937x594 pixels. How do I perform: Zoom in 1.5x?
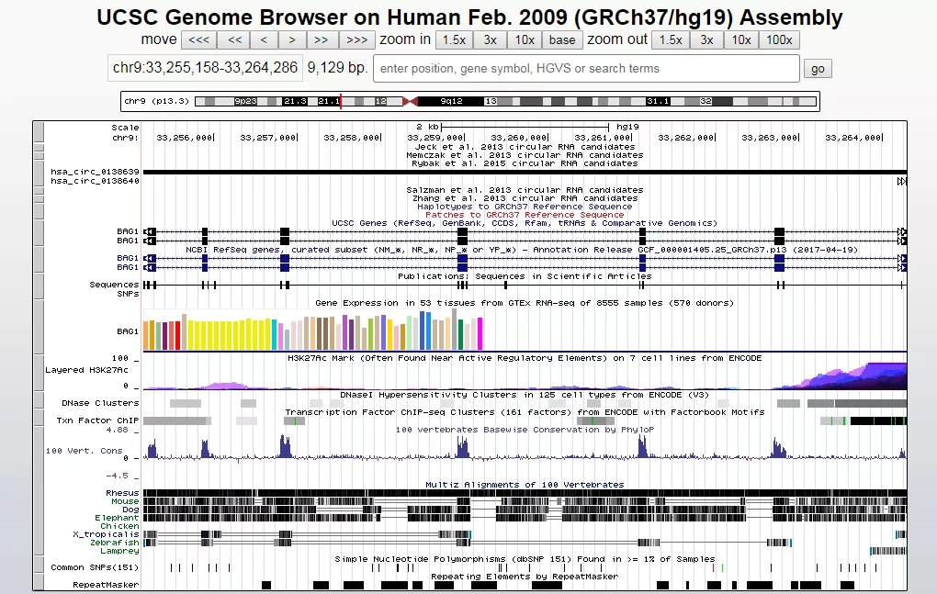pyautogui.click(x=454, y=40)
